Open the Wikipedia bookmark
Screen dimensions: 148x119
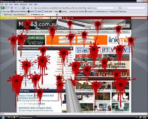point(112,11)
